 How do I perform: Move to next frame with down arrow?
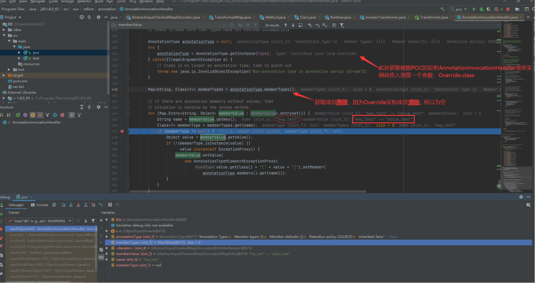(x=86, y=221)
